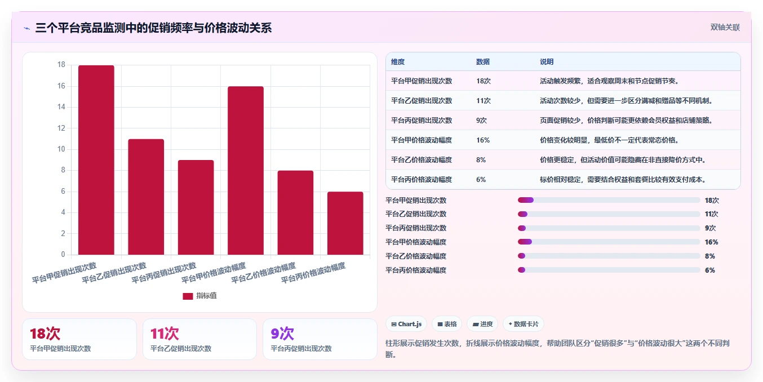Click the 数据卡片 tag chip
763x382 pixels.
(x=523, y=324)
